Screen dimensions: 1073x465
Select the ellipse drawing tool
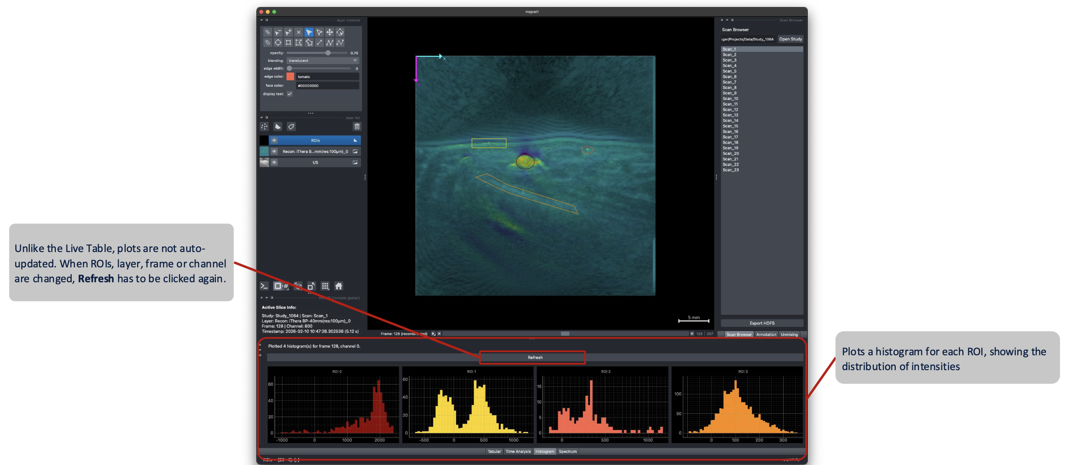278,42
